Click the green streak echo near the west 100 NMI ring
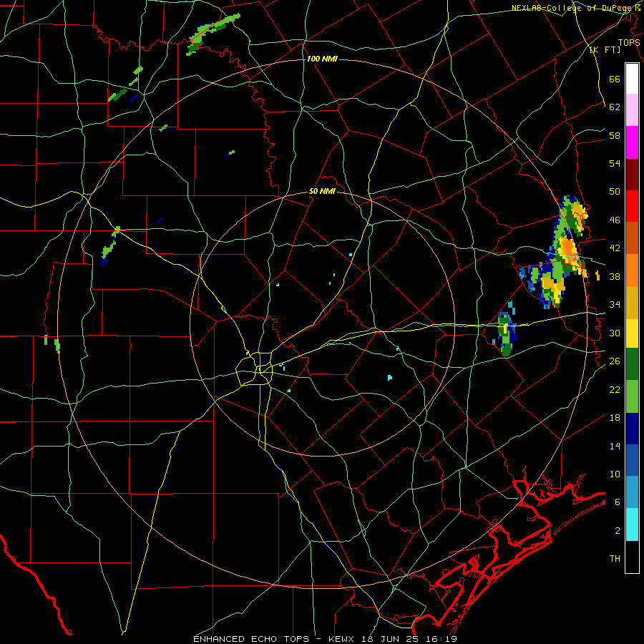Viewport: 644px width, 644px height. point(109,245)
